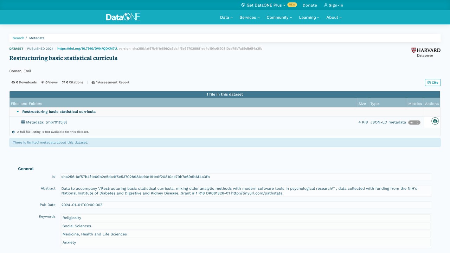Click the downloads icon next to 0 Downloads
450x253 pixels.
13,82
